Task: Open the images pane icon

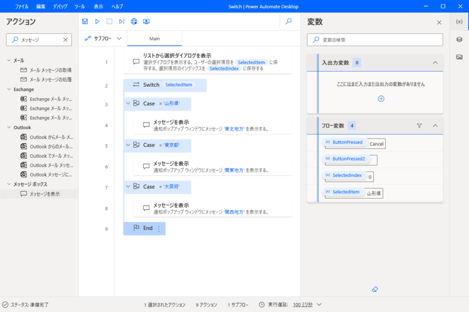Action: click(x=459, y=57)
